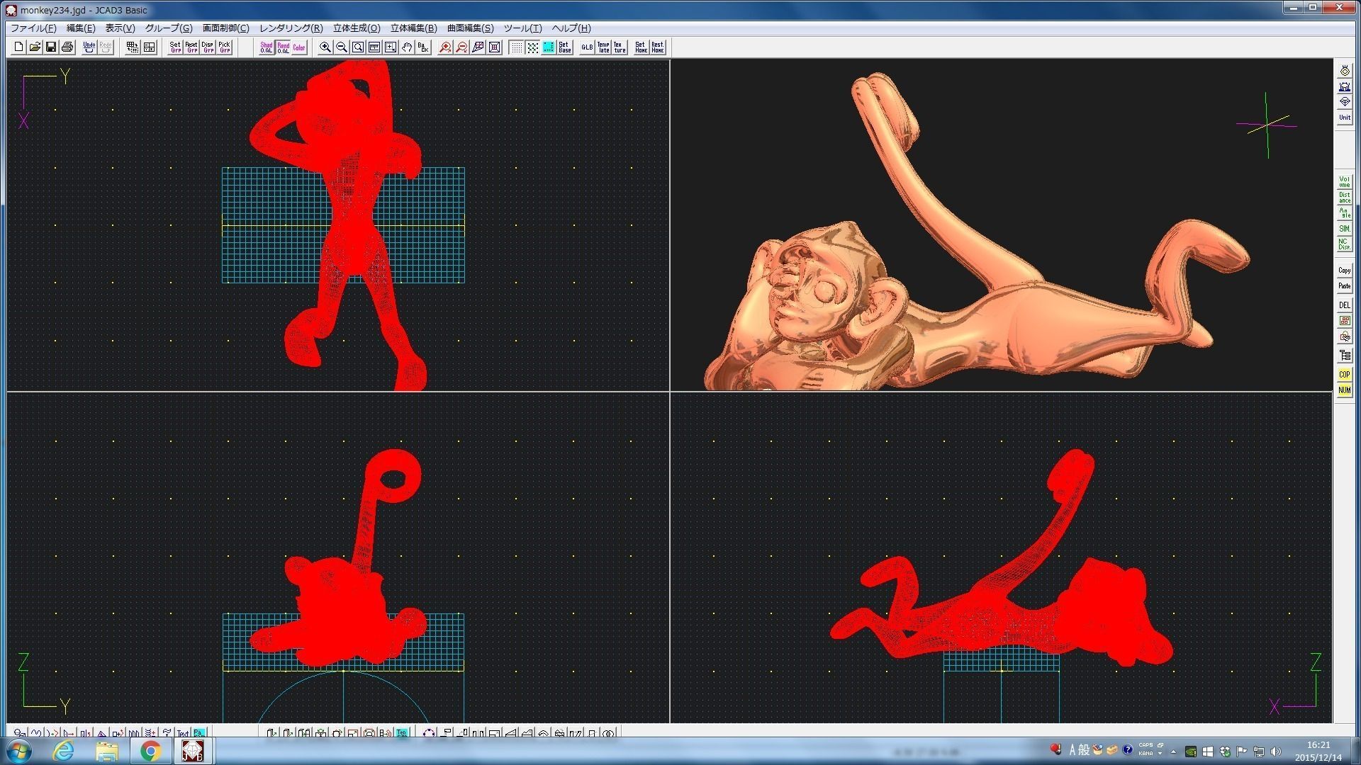Open the ファイル(F) menu

[x=33, y=28]
